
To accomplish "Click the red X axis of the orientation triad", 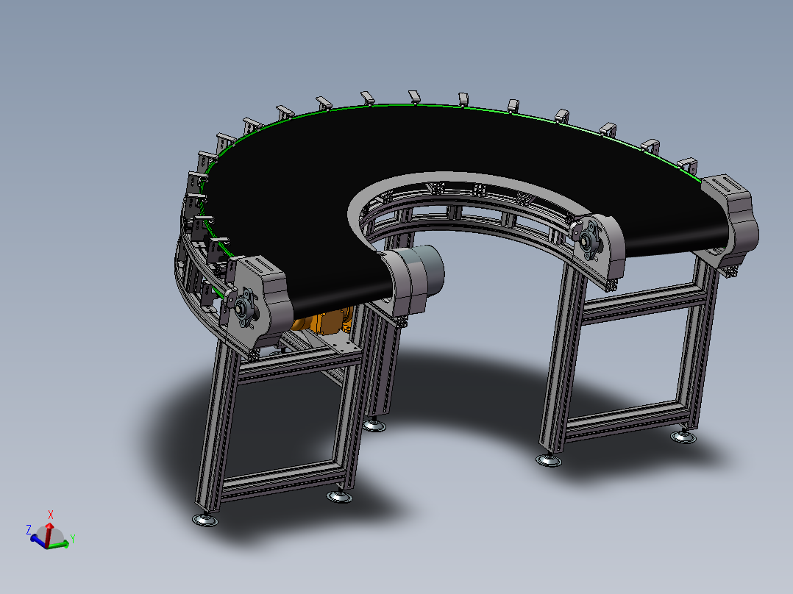I will [x=48, y=535].
